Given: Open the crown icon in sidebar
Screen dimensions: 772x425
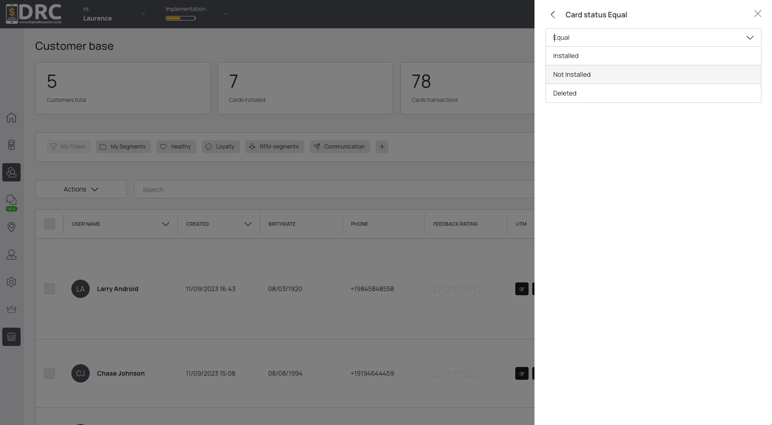Looking at the screenshot, I should point(11,309).
